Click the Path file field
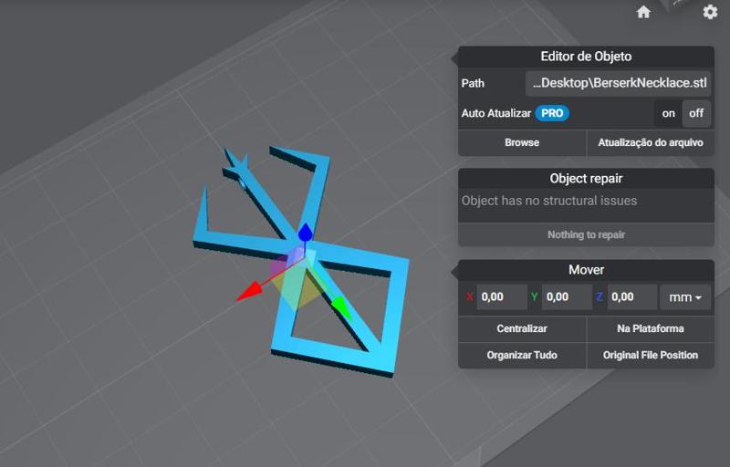Image resolution: width=730 pixels, height=467 pixels. tap(619, 83)
